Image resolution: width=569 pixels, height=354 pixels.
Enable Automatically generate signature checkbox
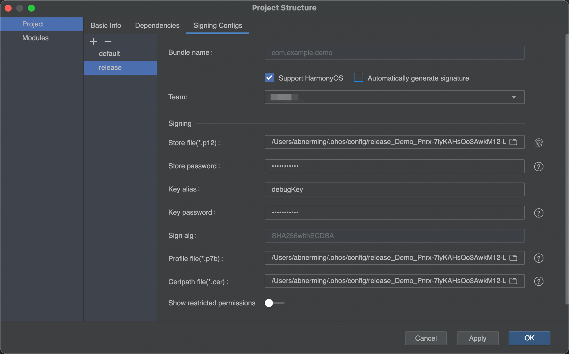(359, 78)
